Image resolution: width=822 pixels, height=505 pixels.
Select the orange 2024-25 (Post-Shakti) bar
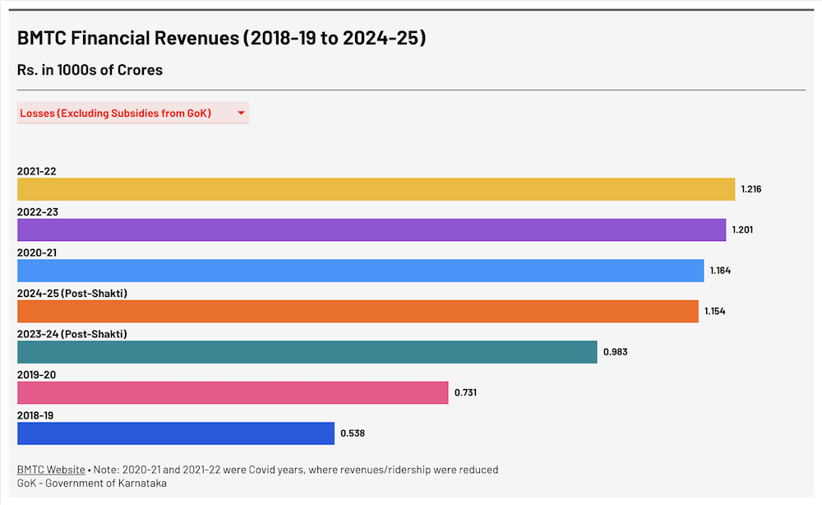(358, 311)
